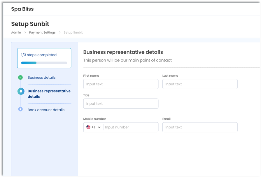Screen dimensions: 261x177
Task: Click into the Title input field
Action: [121, 104]
